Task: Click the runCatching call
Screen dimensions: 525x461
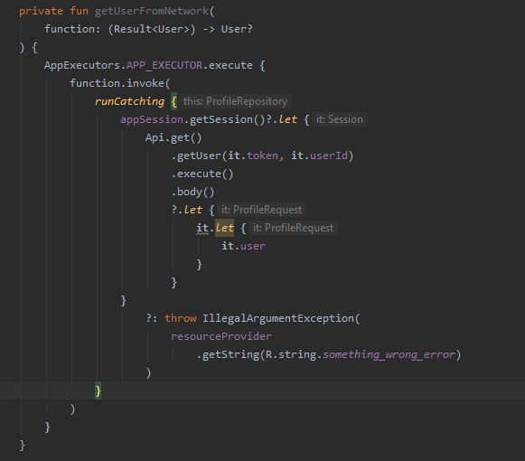Action: point(129,101)
